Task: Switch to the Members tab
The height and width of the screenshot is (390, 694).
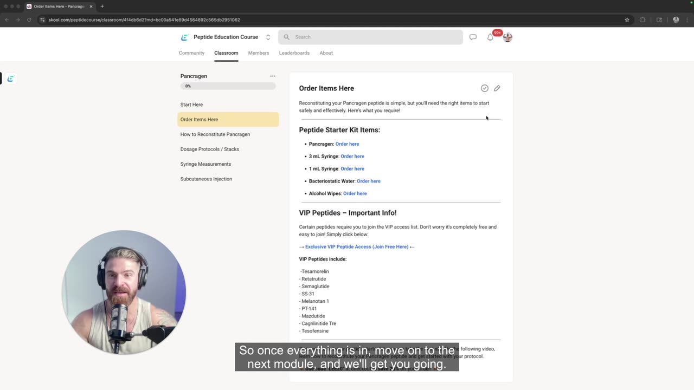Action: [259, 53]
